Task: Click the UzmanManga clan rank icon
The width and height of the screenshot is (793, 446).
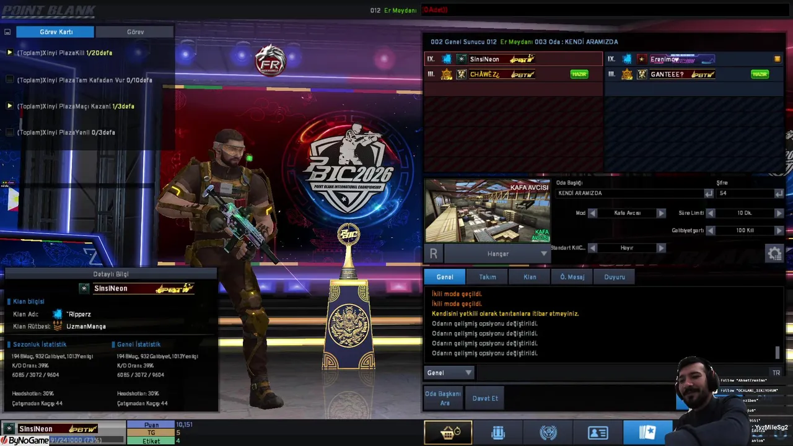Action: [58, 326]
